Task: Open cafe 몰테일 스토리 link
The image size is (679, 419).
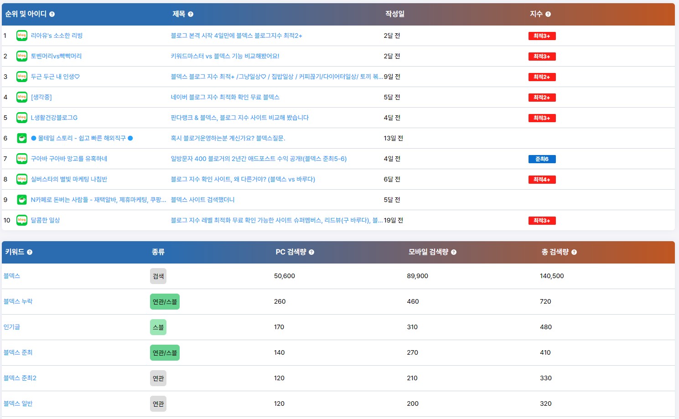Action: 82,138
